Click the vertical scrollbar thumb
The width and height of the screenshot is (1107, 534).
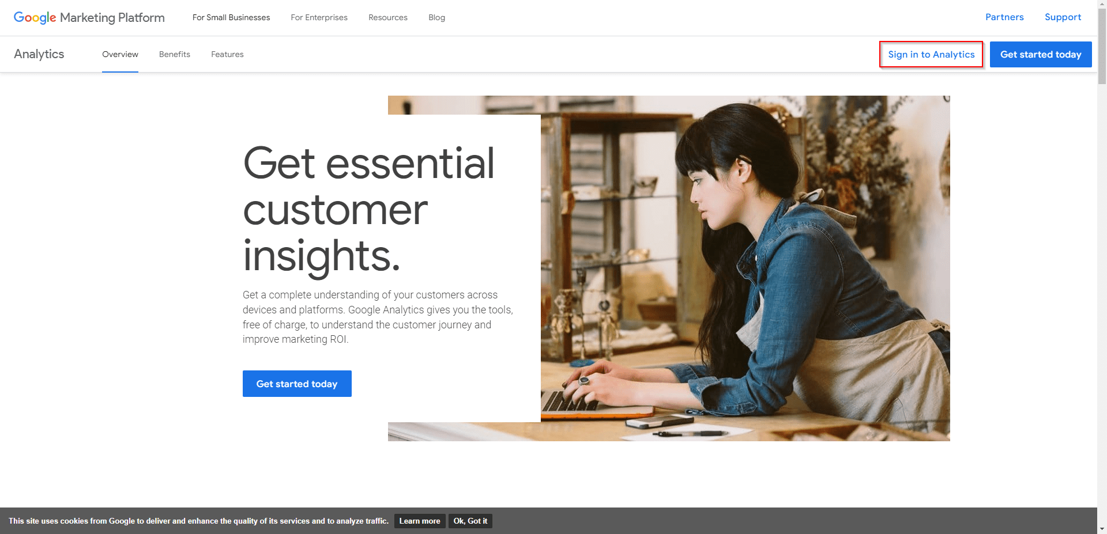click(1102, 47)
